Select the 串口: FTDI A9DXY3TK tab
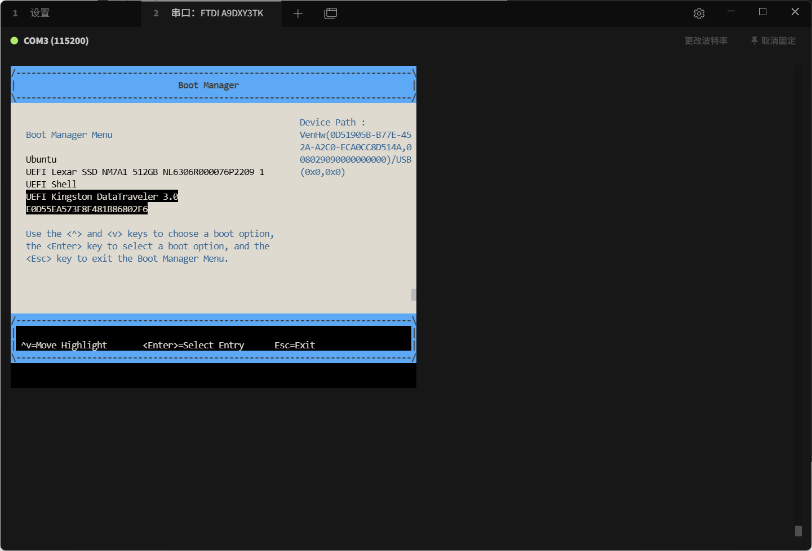Viewport: 812px width, 551px height. coord(217,13)
